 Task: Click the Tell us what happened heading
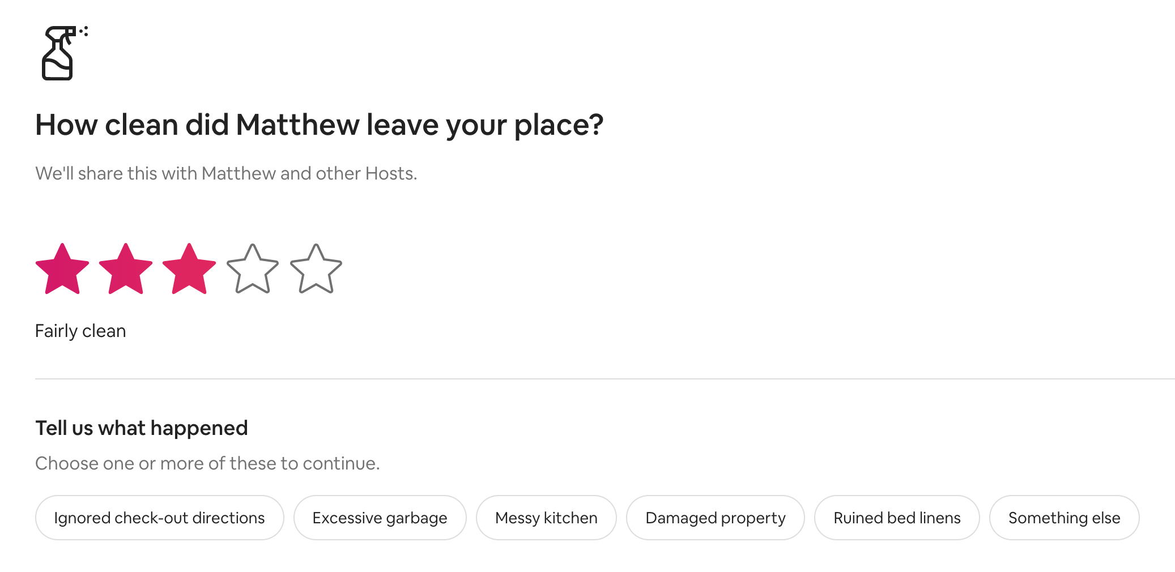pyautogui.click(x=142, y=428)
